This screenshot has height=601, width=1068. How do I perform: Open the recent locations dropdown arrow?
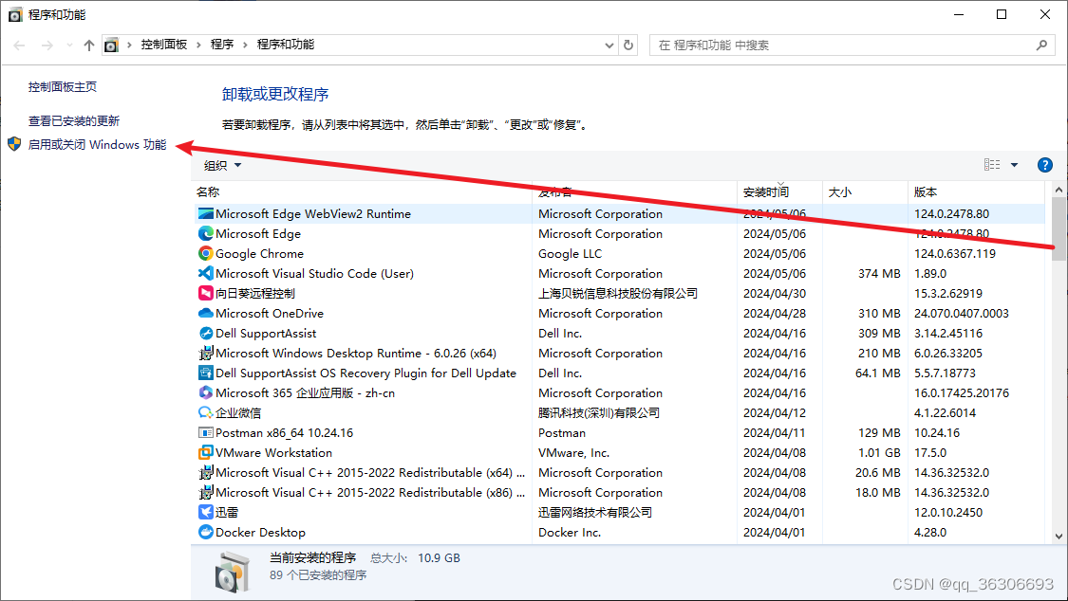coord(69,45)
